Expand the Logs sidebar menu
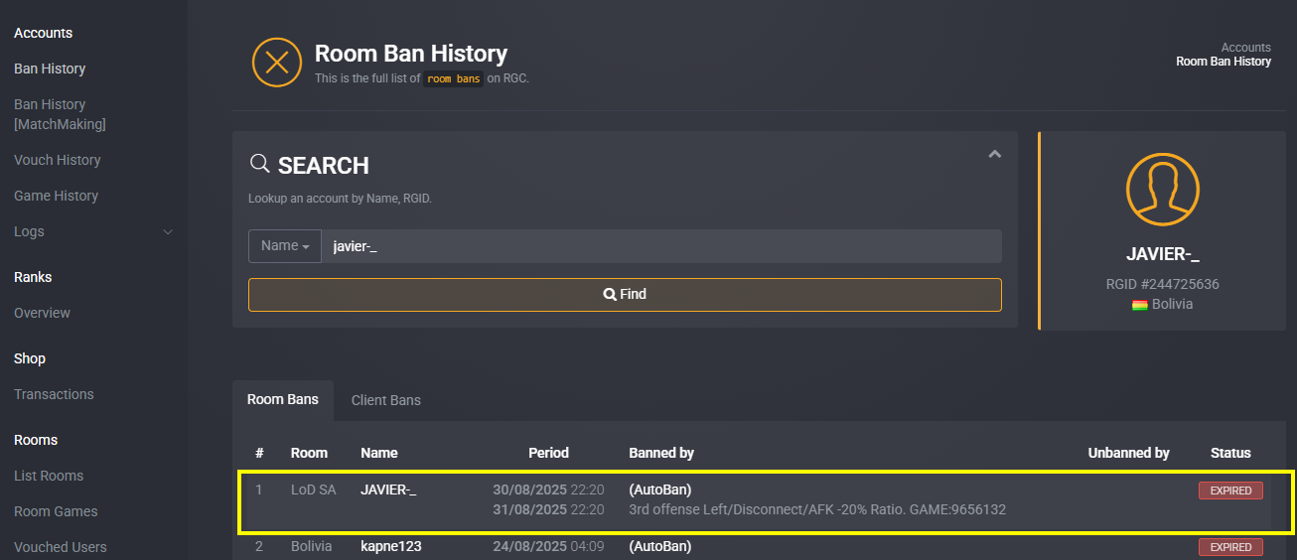The width and height of the screenshot is (1297, 560). [x=93, y=231]
